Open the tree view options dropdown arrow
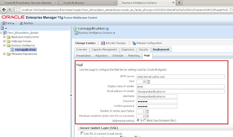The height and width of the screenshot is (137, 233). coord(6,28)
